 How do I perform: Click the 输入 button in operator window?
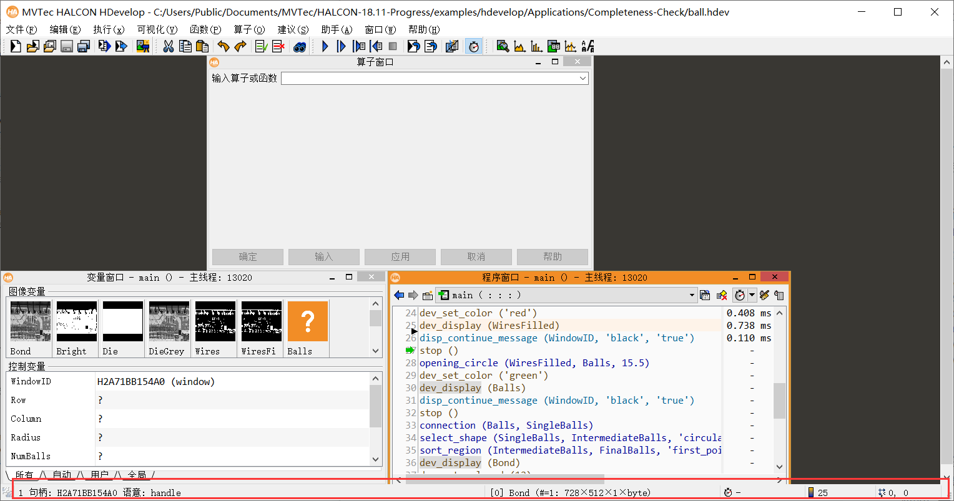324,257
